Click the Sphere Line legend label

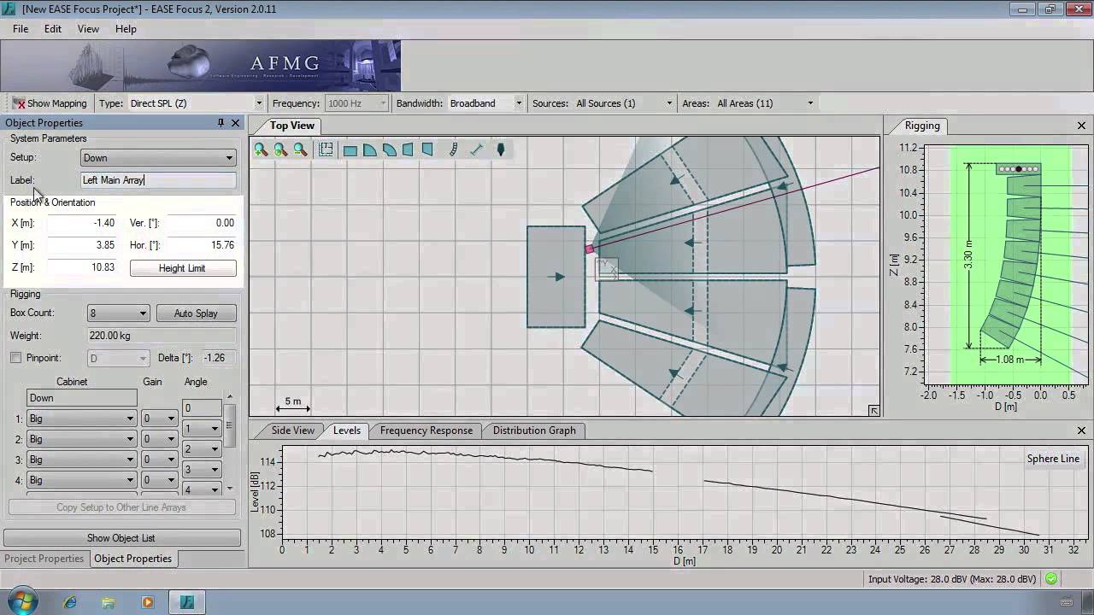pyautogui.click(x=1053, y=459)
